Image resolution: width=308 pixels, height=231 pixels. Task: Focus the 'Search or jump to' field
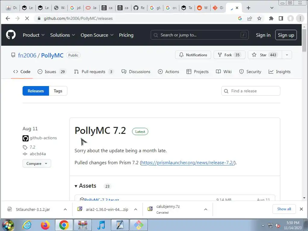point(200,35)
